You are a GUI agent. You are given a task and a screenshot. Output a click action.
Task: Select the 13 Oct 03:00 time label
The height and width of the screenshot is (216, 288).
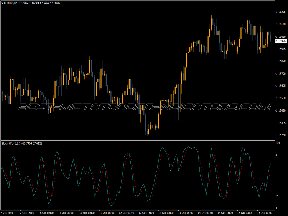[166, 213]
